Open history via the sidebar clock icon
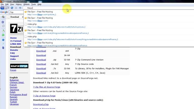This screenshot has height=109, width=194. (3, 26)
